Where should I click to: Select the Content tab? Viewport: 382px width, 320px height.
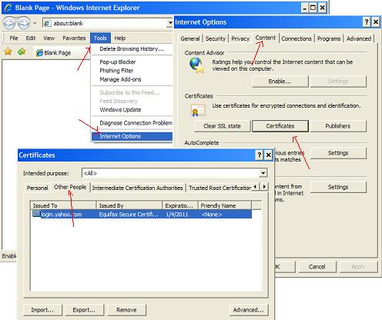(x=266, y=38)
